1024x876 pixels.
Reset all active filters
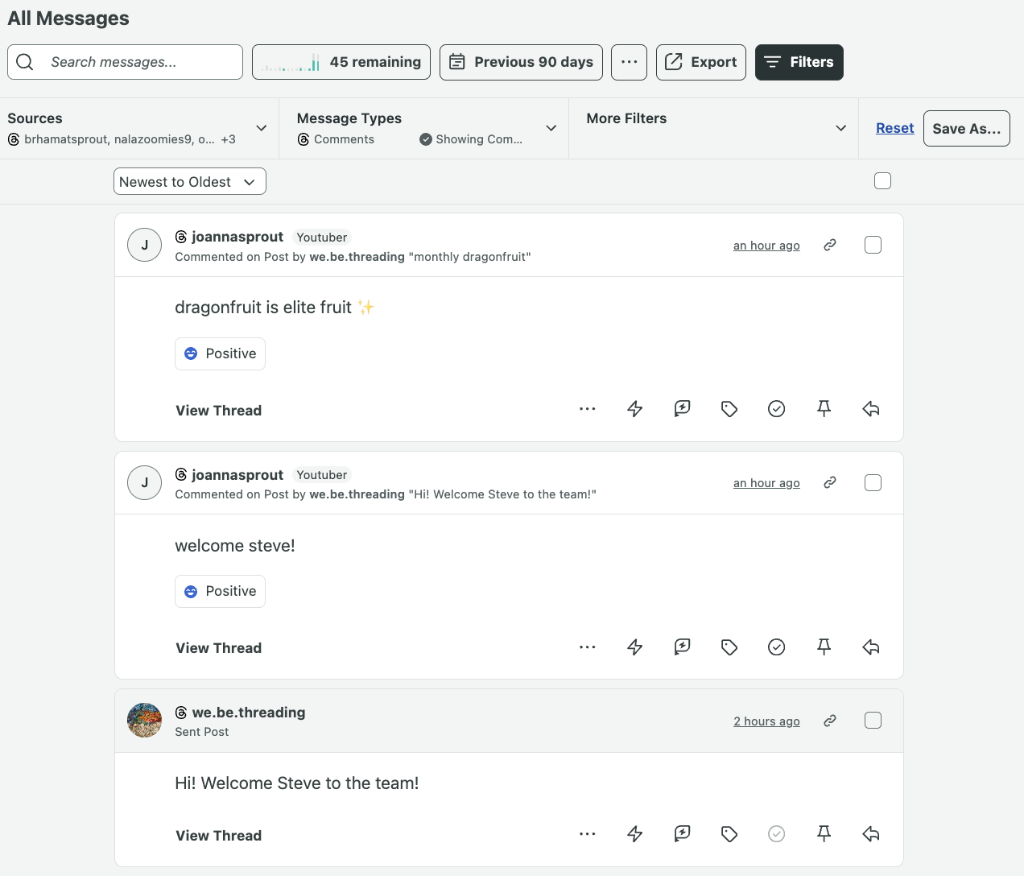[x=894, y=127]
